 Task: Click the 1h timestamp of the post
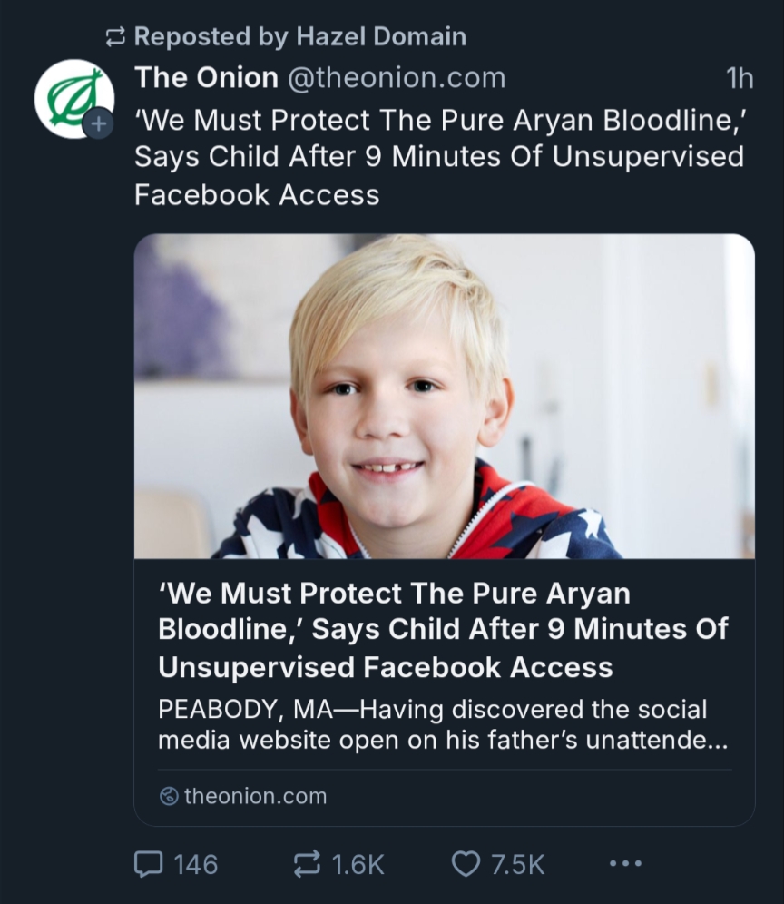[x=740, y=79]
